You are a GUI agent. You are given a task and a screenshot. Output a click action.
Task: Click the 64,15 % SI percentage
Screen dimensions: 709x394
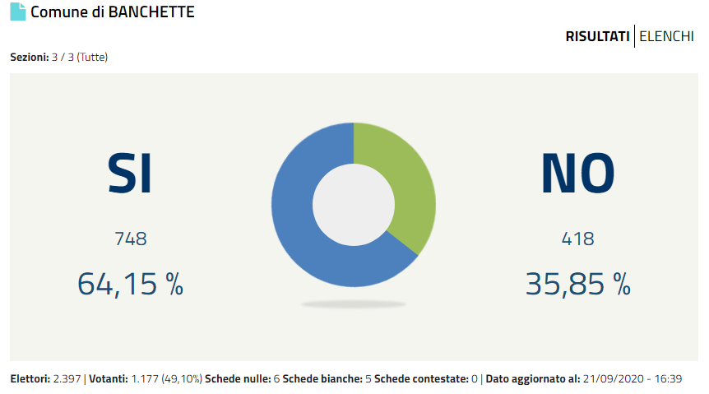pyautogui.click(x=130, y=284)
